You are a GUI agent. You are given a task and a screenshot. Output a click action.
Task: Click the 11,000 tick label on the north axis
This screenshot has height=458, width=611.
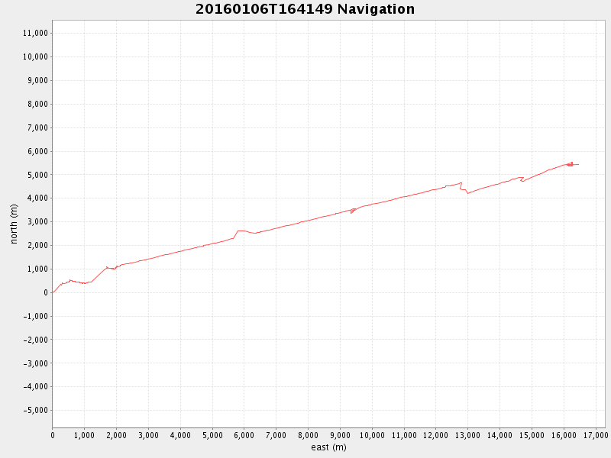[36, 34]
